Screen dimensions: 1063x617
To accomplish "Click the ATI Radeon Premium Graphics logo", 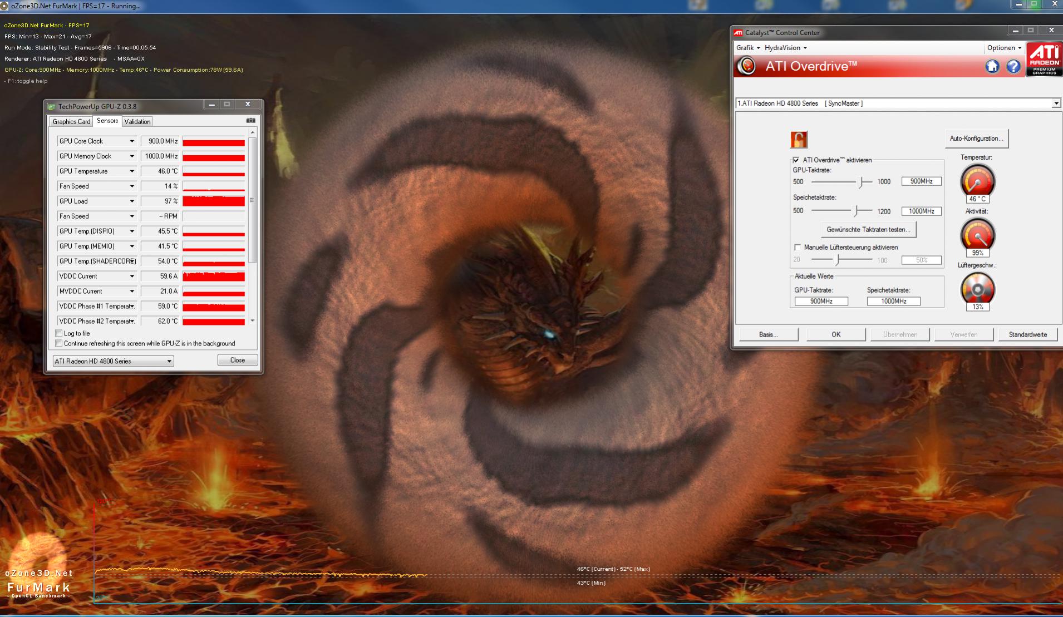I will pos(1044,60).
